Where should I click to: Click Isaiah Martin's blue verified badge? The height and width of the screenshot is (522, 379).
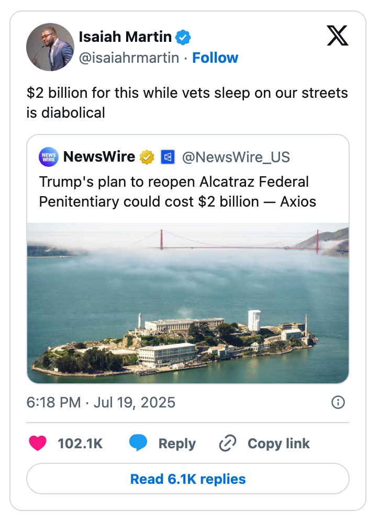183,37
